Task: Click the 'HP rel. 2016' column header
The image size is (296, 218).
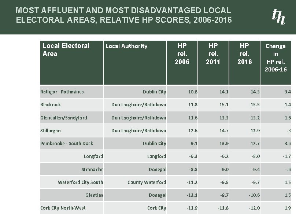Action: click(244, 63)
